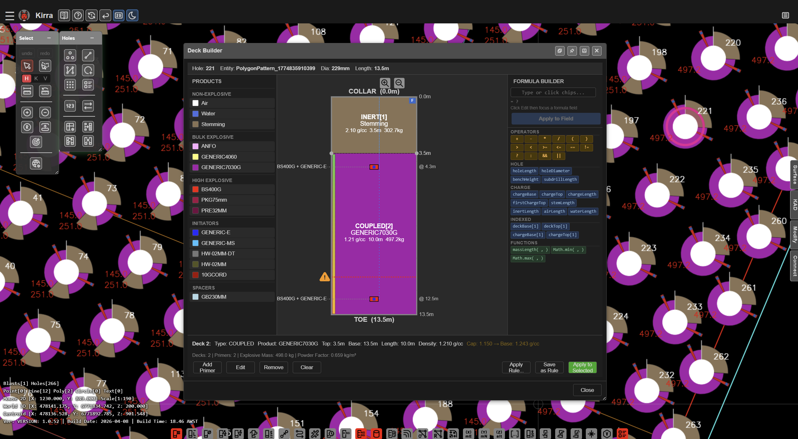Open the Connect side tab
This screenshot has height=439, width=798.
795,266
